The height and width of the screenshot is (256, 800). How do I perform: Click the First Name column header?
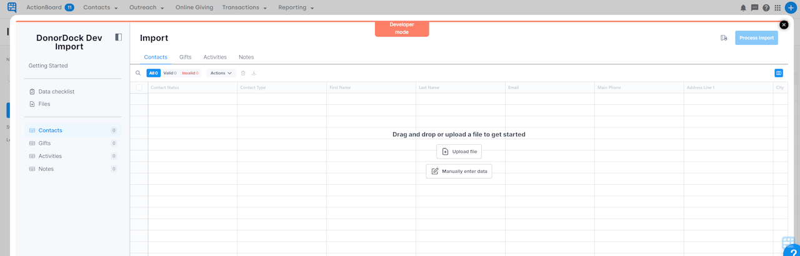click(371, 87)
